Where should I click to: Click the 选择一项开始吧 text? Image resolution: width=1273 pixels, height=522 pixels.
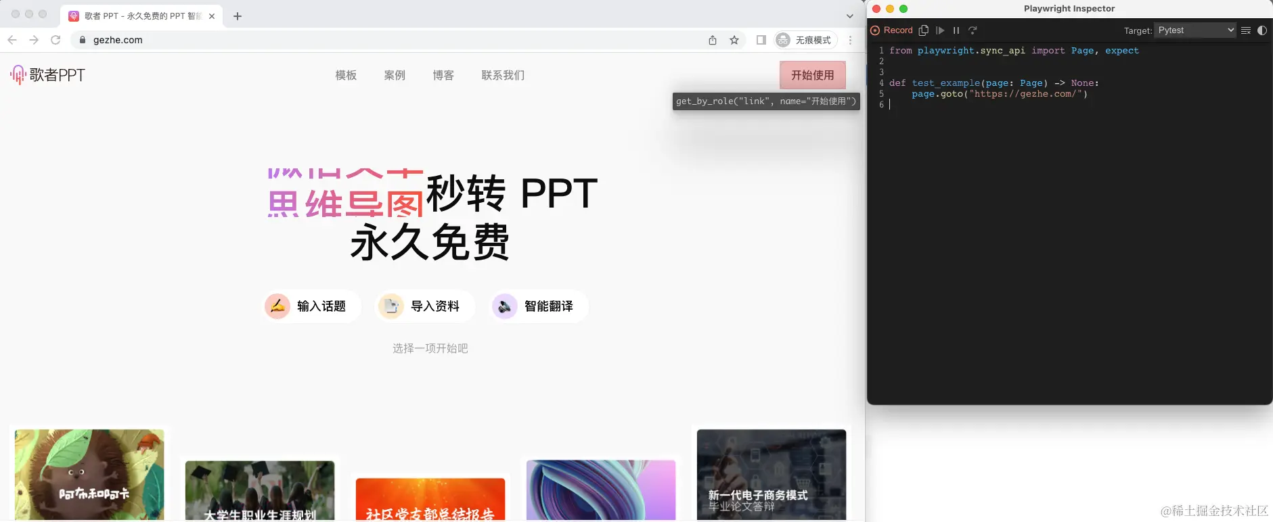tap(430, 348)
